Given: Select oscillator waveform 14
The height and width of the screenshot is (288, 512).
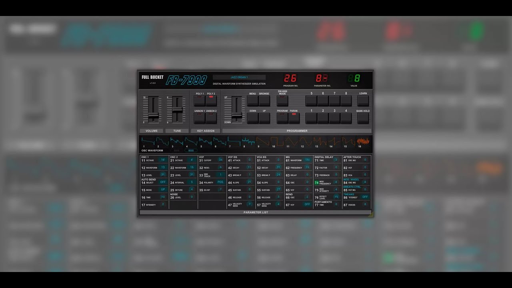Looking at the screenshot, I should pyautogui.click(x=334, y=141).
